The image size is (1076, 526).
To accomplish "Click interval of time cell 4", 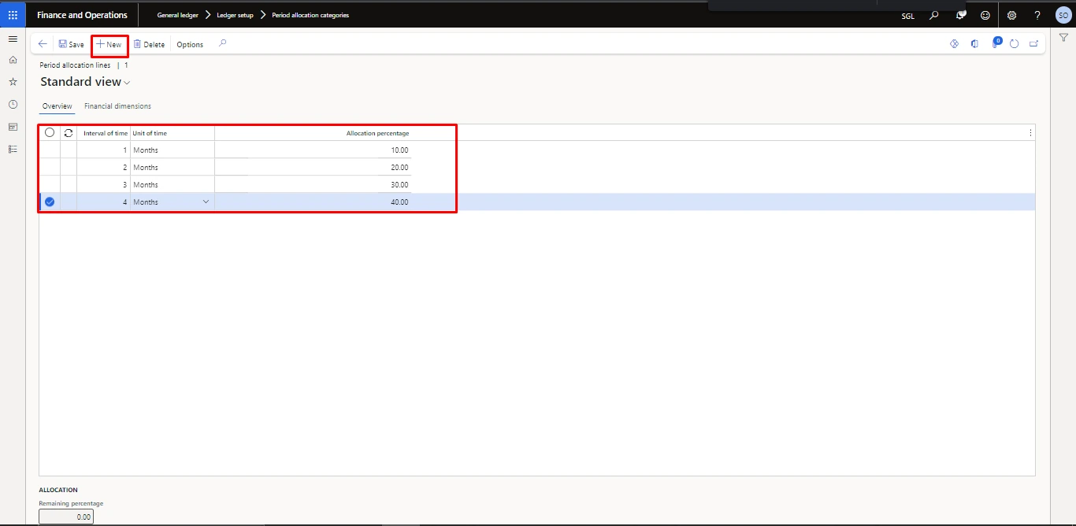I will tap(103, 202).
